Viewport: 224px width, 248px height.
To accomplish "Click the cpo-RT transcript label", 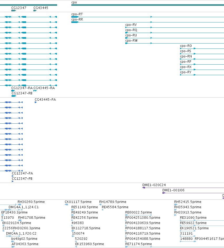I will pyautogui.click(x=77, y=14).
